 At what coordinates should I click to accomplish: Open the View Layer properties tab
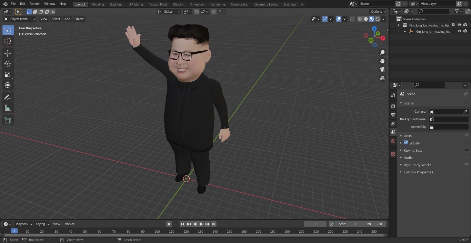pos(393,123)
